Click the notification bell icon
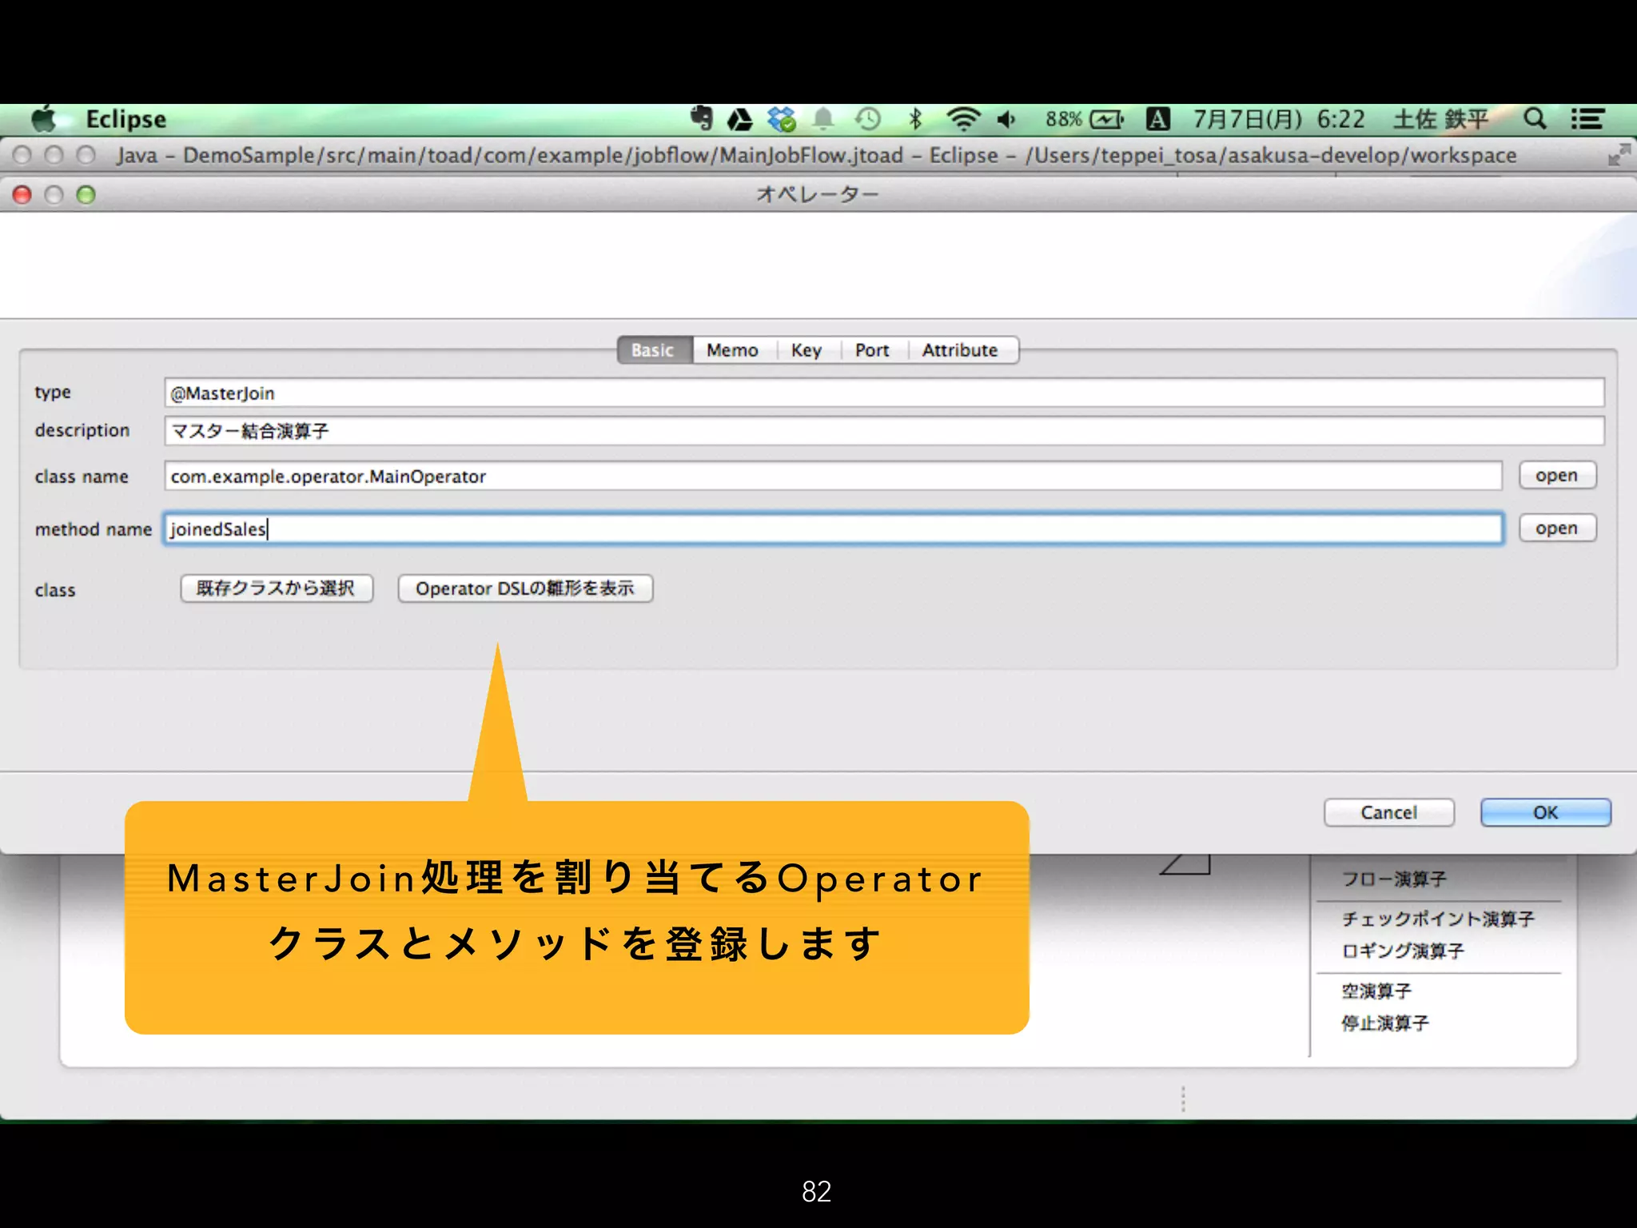Viewport: 1637px width, 1228px height. (x=823, y=120)
